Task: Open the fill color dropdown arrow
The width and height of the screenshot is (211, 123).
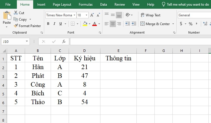Action: [89, 24]
